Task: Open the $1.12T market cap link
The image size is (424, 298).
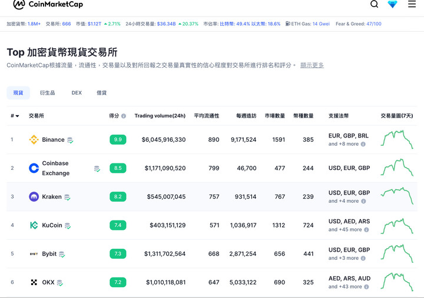Action: point(94,24)
